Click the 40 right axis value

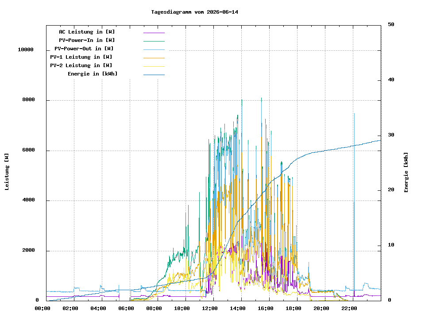point(391,80)
